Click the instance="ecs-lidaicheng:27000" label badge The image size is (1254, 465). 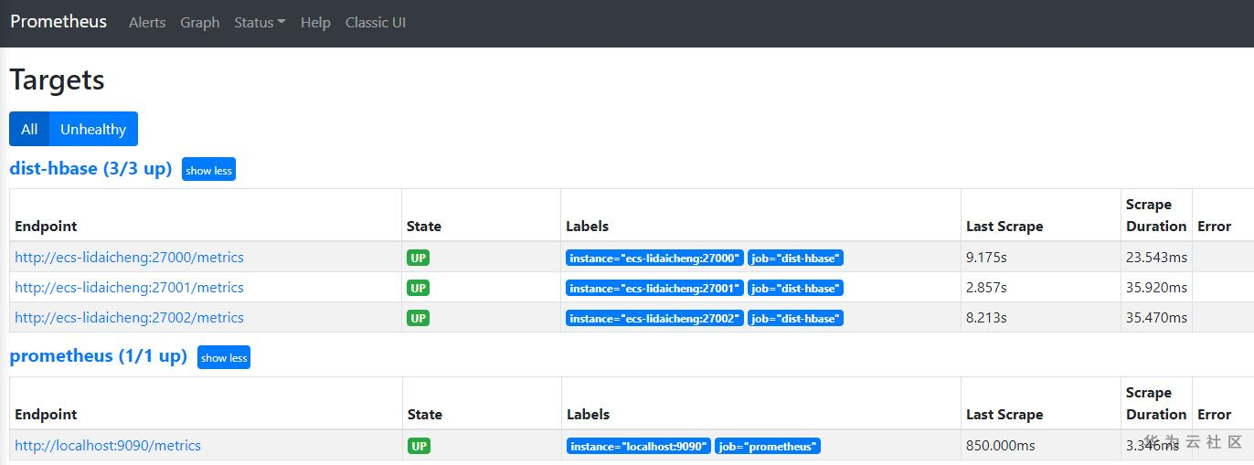654,259
